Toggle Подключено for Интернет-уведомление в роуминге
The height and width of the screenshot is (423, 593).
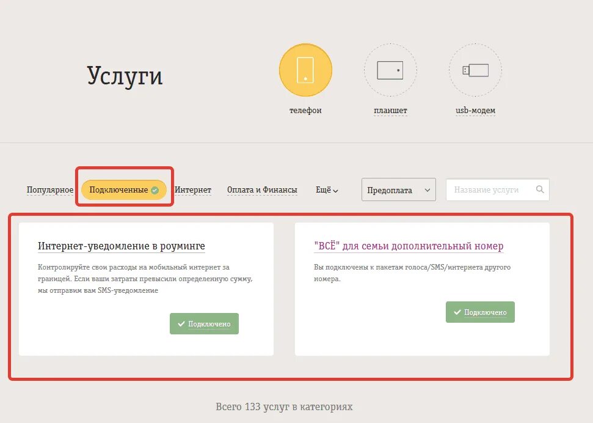204,324
